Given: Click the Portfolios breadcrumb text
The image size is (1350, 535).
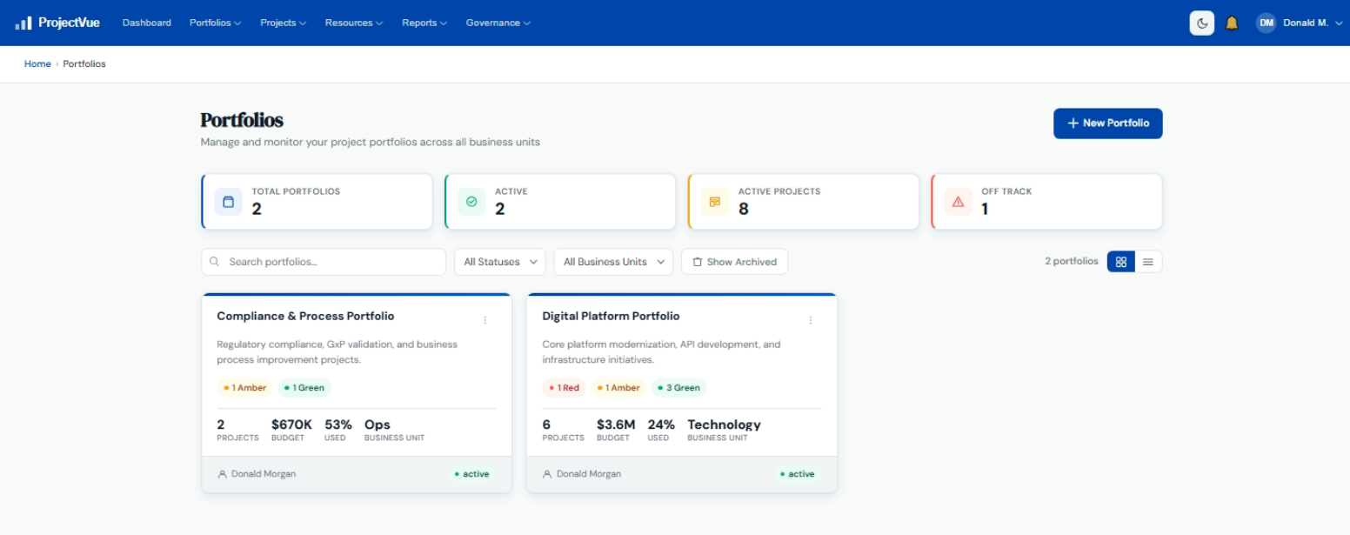Looking at the screenshot, I should [84, 64].
